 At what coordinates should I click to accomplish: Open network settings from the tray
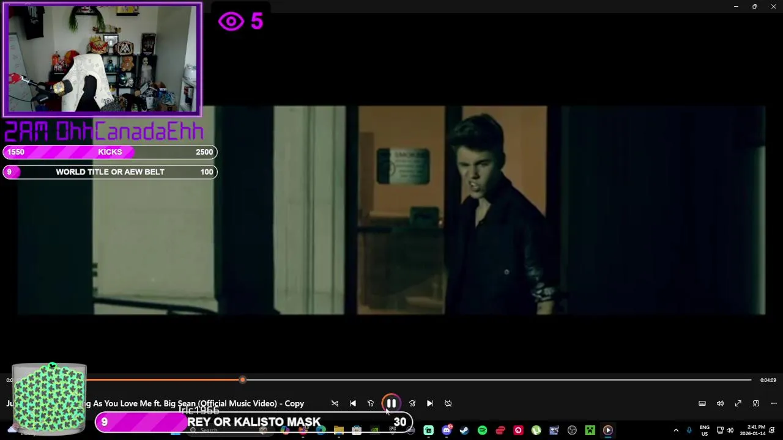point(721,430)
